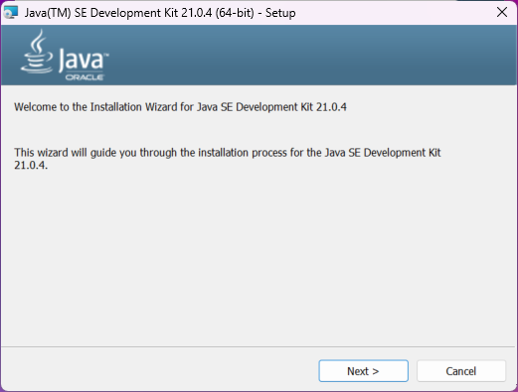Click the Next > button
The width and height of the screenshot is (518, 392).
tap(363, 371)
